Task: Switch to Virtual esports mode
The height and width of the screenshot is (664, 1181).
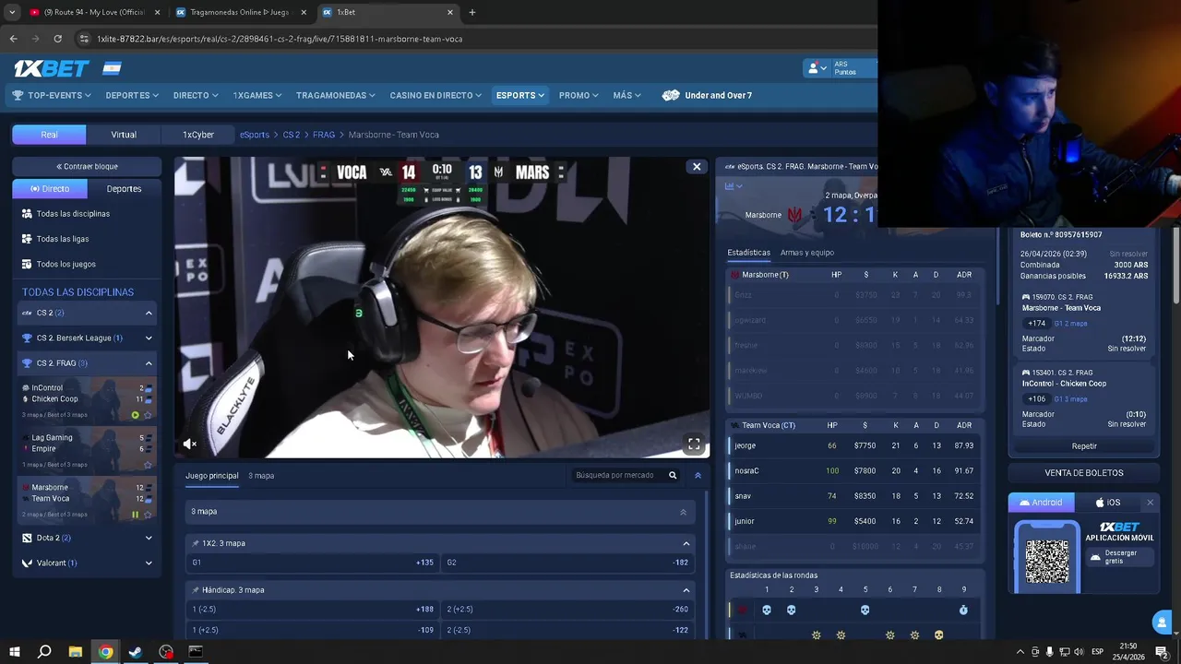Action: (x=124, y=135)
